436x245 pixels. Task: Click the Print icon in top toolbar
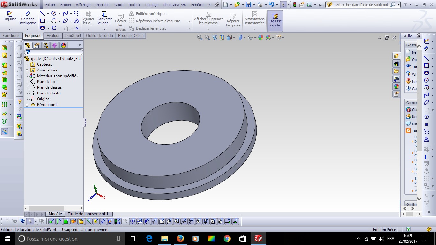260,4
